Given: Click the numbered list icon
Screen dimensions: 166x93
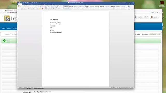Looking at the screenshot, I should [x=48, y=6].
